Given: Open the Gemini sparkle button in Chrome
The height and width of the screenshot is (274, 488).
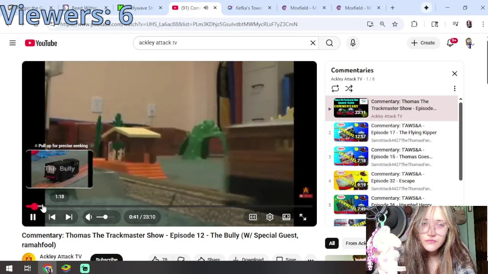Looking at the screenshot, I should 426,8.
